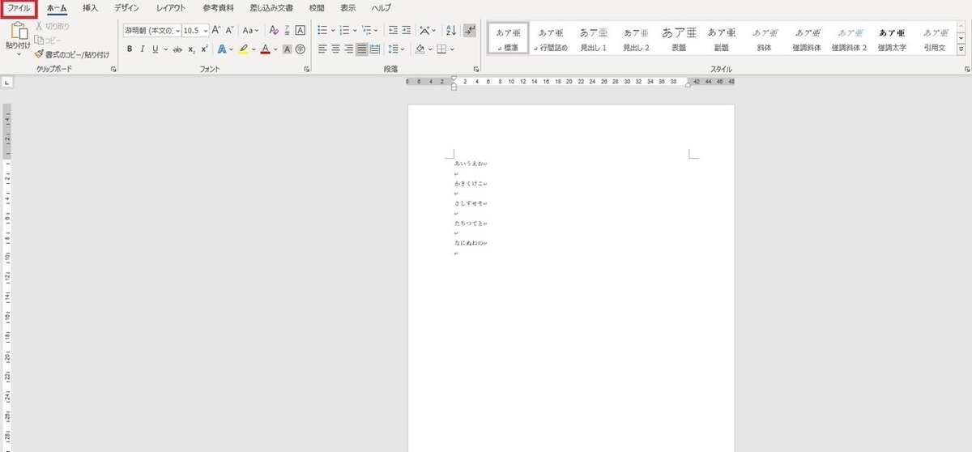Toggle bold formatting
The width and height of the screenshot is (972, 452).
coord(130,49)
